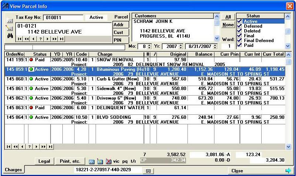Viewport: 296px width, 176px height.
Task: Click the binoculars search icon
Action: point(10,35)
